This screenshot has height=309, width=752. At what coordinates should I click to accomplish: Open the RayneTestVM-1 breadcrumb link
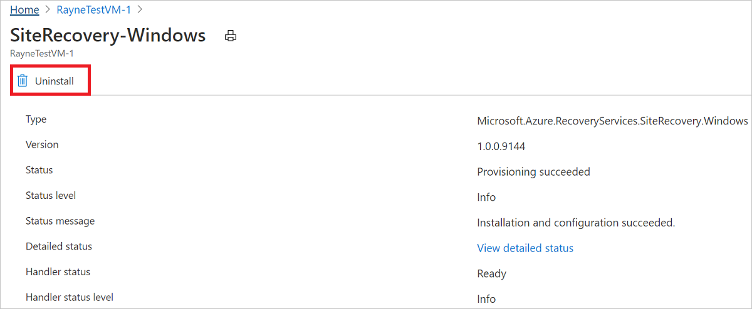tap(93, 9)
